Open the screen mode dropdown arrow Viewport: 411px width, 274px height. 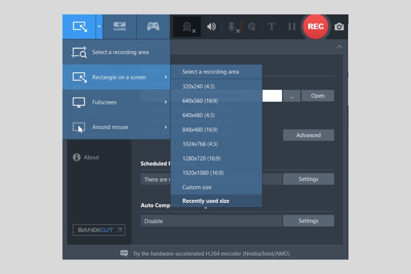coord(99,27)
